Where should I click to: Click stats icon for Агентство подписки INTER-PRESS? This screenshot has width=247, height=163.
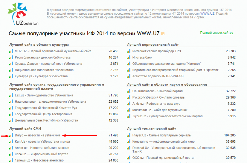(128, 76)
